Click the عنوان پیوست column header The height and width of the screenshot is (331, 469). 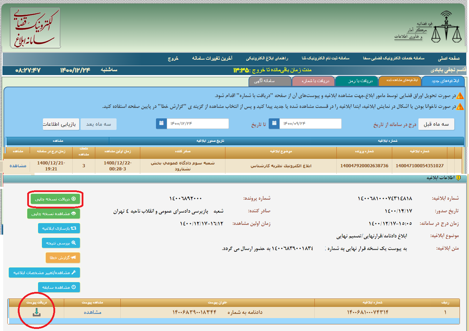click(x=217, y=302)
